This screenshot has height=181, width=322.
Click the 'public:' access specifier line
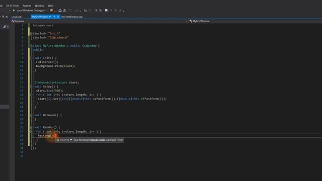[38, 50]
